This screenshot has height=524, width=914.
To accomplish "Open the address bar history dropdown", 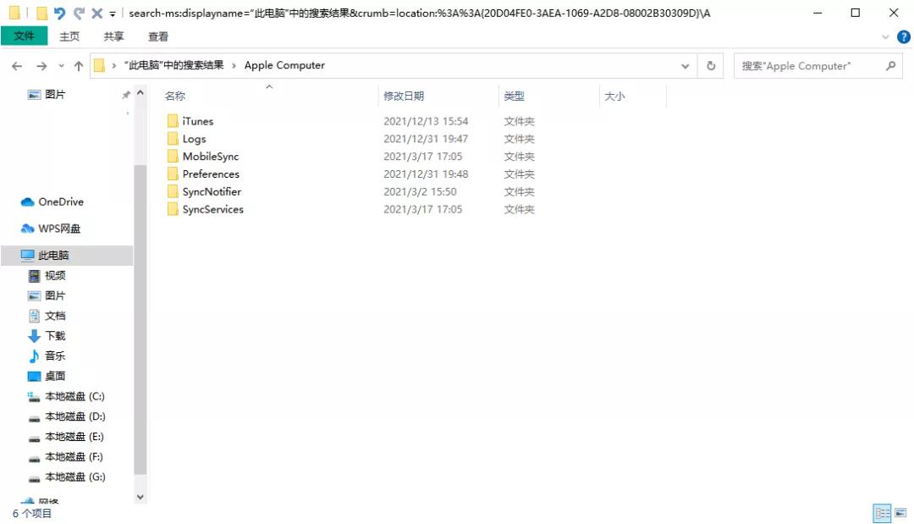I will (x=684, y=65).
